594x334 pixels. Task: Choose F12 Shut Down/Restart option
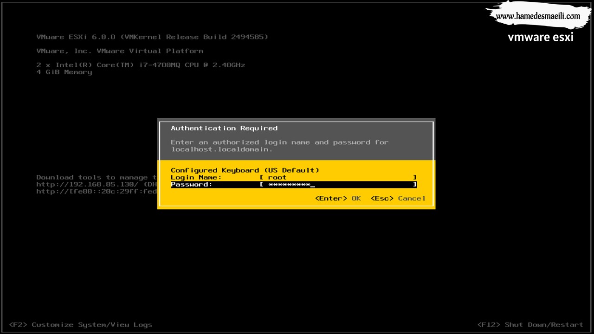[x=530, y=325]
